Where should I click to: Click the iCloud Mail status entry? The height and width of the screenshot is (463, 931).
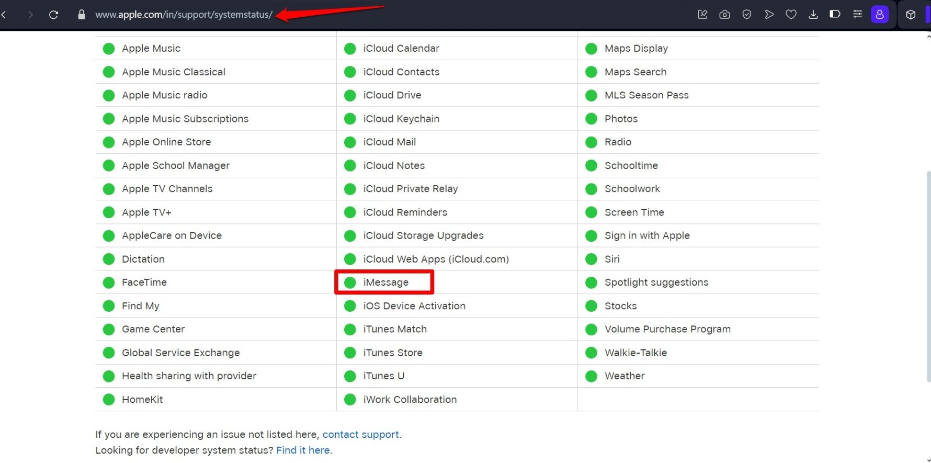389,142
